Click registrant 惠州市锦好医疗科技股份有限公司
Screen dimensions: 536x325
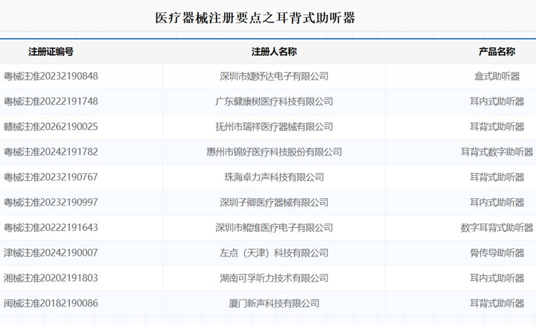point(274,151)
